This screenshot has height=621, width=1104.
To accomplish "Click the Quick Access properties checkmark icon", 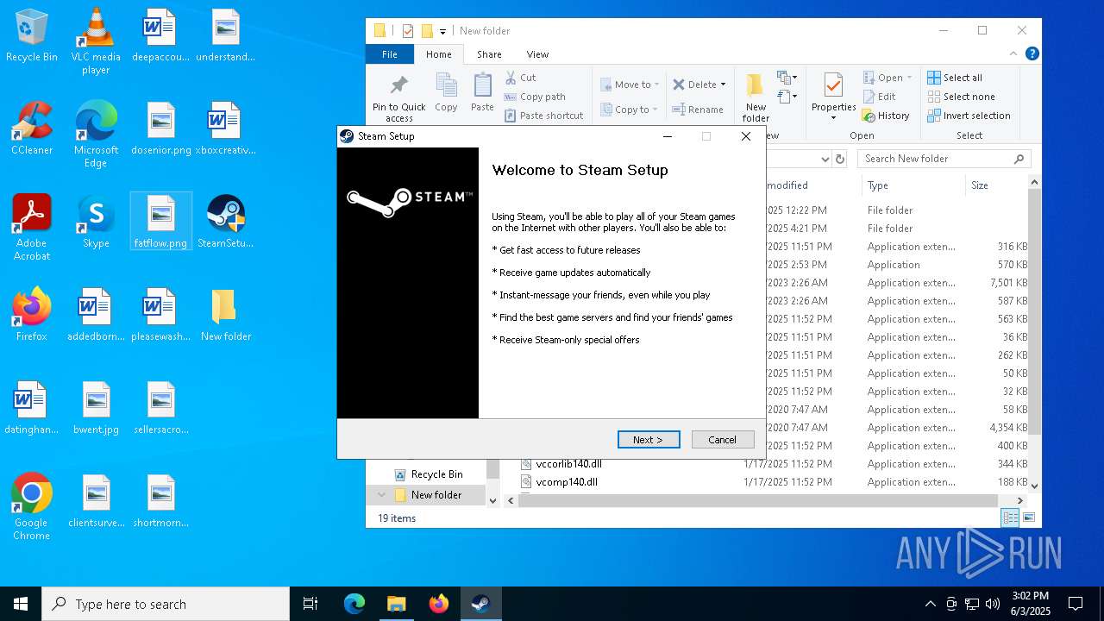I will (x=408, y=31).
